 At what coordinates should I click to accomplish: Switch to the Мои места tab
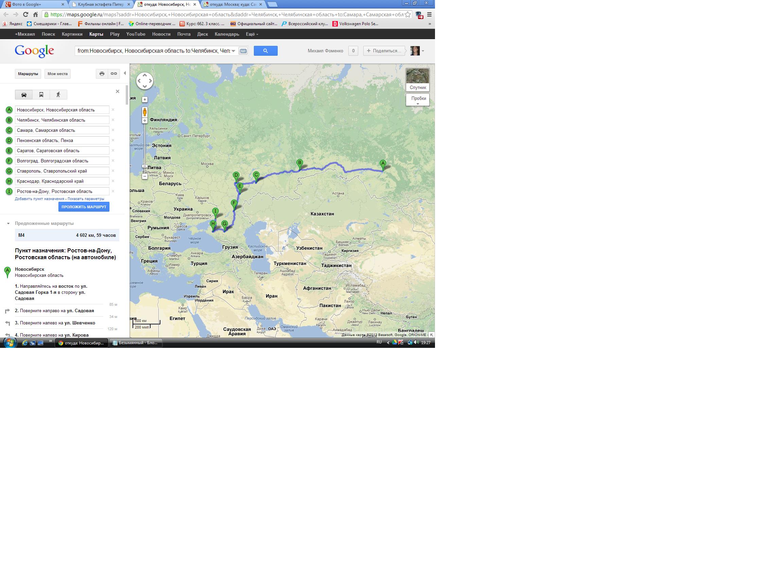coord(57,74)
